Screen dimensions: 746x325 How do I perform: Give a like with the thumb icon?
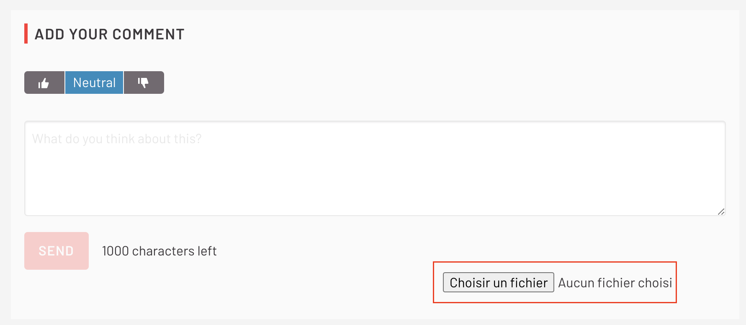point(44,83)
